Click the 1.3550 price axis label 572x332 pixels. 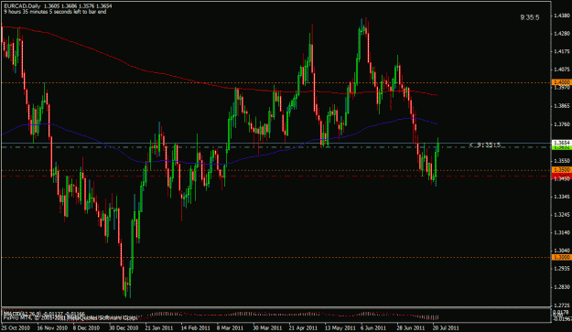point(562,160)
